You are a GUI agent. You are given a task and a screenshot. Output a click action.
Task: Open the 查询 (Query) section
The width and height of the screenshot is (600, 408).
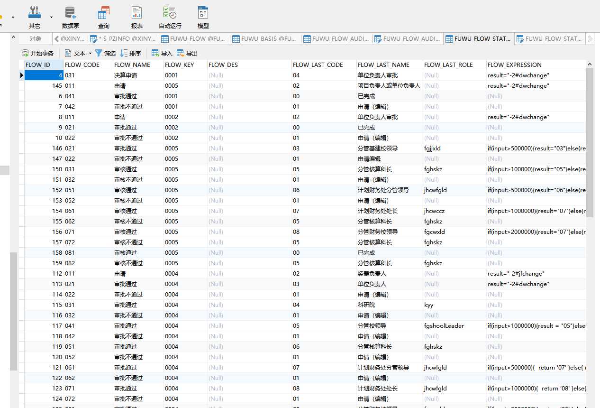[x=104, y=17]
